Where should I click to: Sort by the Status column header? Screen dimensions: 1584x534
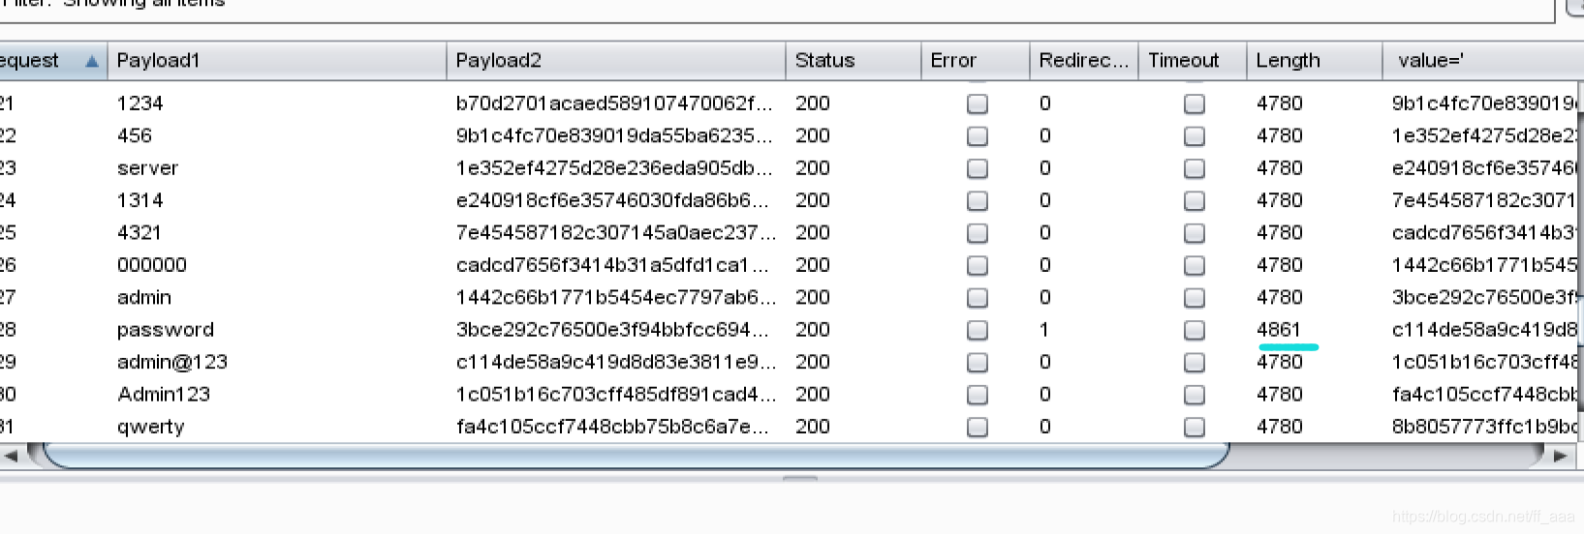[853, 60]
